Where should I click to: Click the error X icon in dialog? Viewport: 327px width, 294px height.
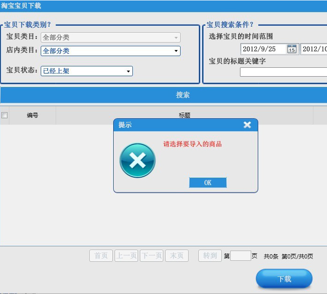(138, 160)
